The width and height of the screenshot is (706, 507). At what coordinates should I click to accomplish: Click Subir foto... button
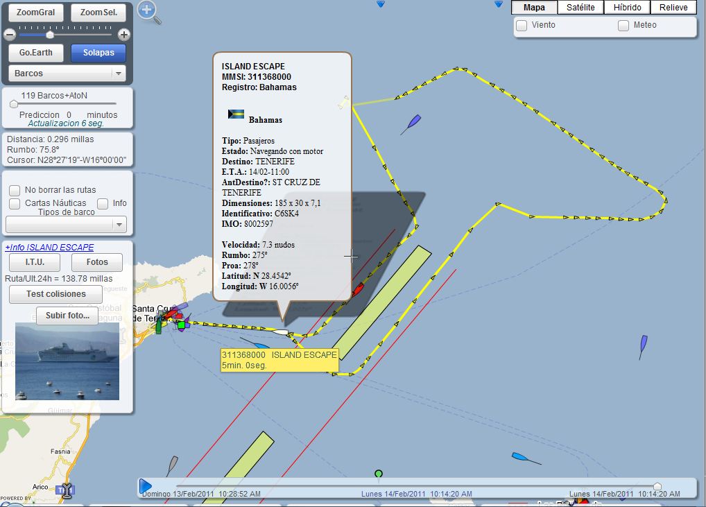point(67,316)
